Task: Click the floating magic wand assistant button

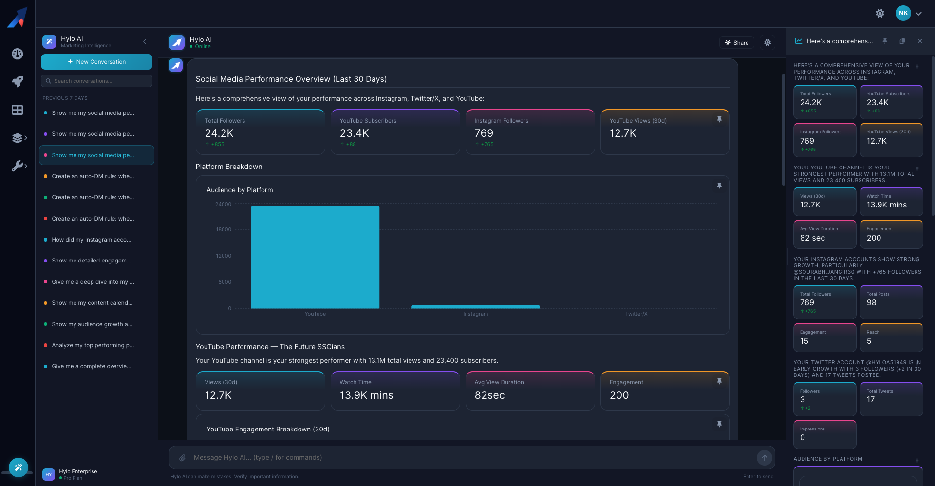Action: [x=19, y=467]
